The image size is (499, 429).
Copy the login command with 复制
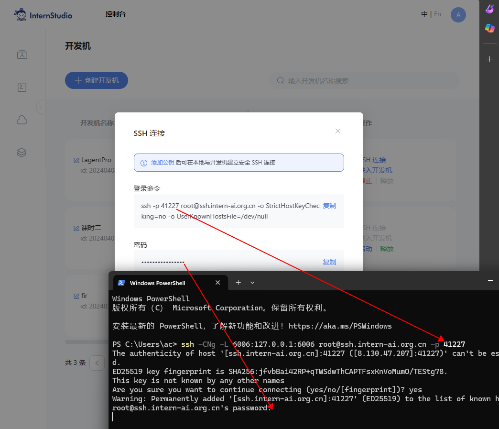329,206
